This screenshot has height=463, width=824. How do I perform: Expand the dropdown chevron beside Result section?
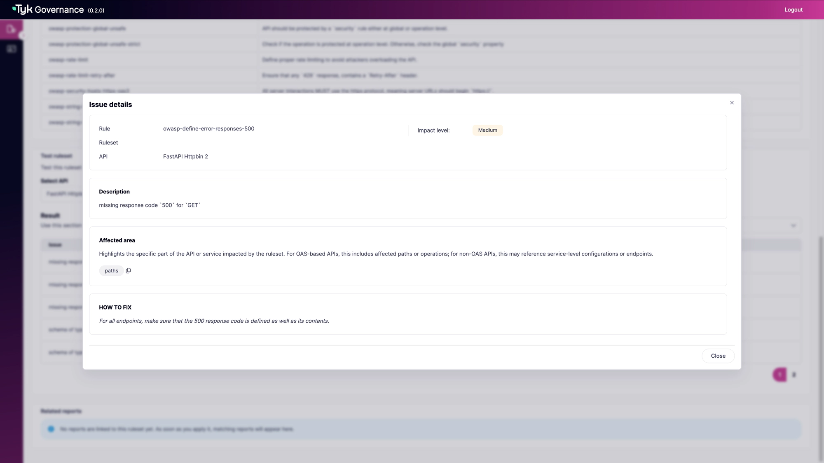pyautogui.click(x=793, y=226)
